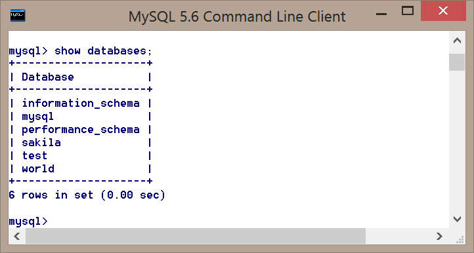The image size is (474, 253).
Task: Click the empty mysql> prompt at bottom
Action: pos(28,222)
